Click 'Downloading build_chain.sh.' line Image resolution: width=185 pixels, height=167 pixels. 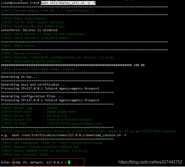coord(32,61)
